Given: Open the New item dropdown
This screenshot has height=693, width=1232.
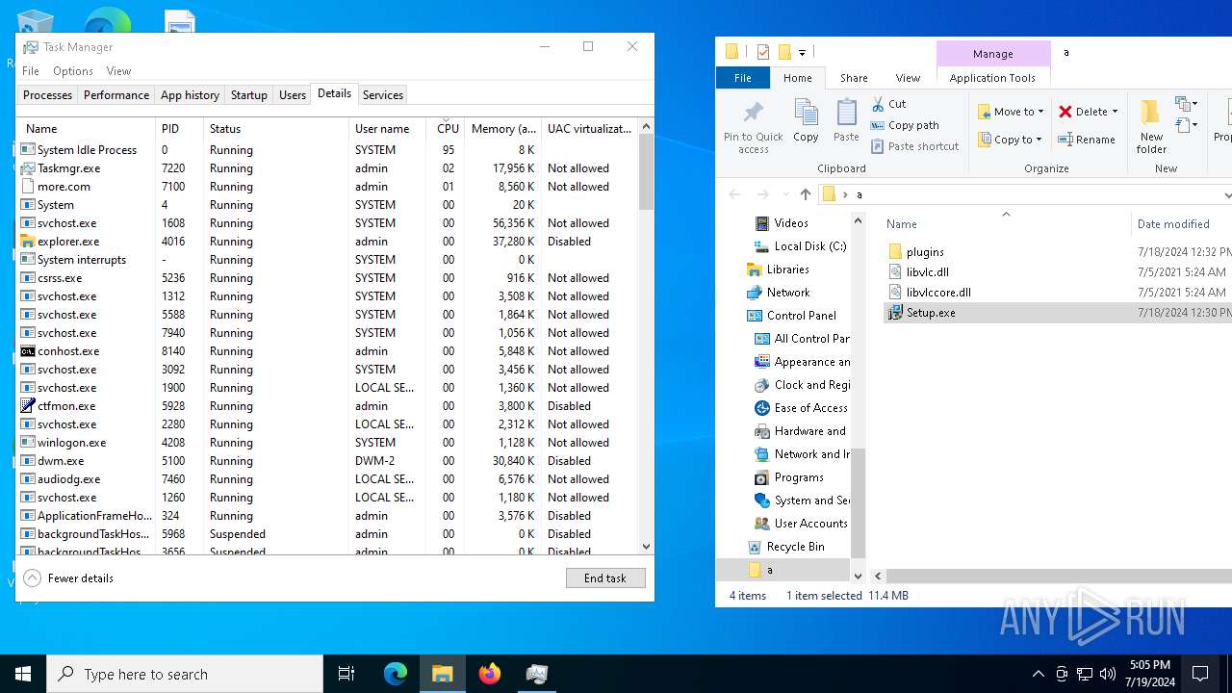Looking at the screenshot, I should (1186, 103).
